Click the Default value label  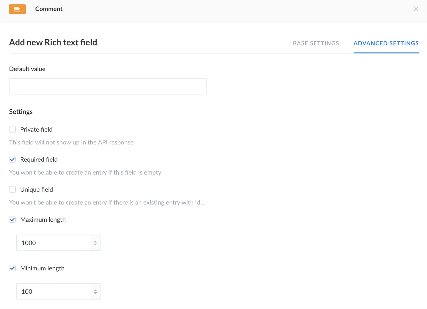click(27, 69)
